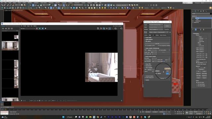This screenshot has height=119, width=212.
Task: Toggle red channel in frame buffer
Action: [37, 28]
